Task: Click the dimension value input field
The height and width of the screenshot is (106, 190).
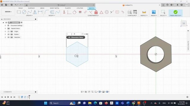Action: click(74, 34)
